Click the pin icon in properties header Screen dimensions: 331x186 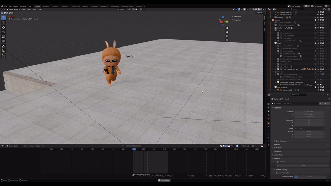point(329,99)
